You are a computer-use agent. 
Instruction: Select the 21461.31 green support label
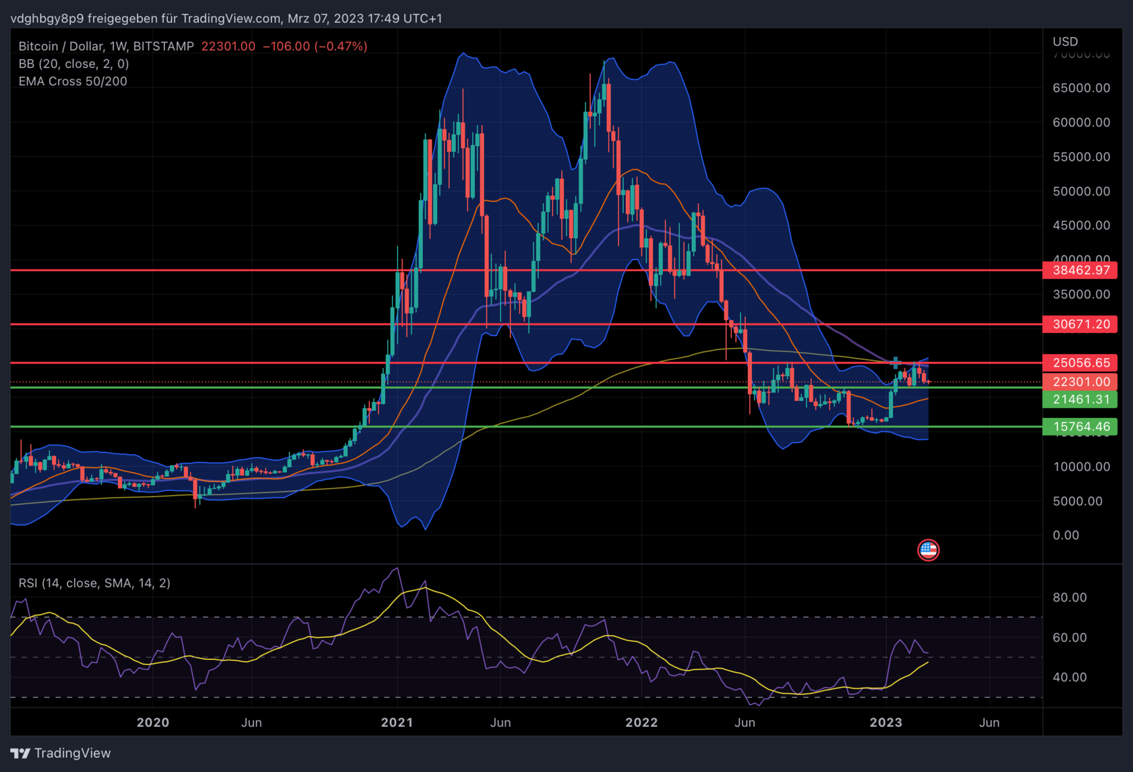click(x=1080, y=399)
